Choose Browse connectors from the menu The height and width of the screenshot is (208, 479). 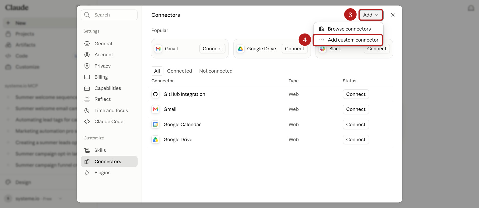point(348,29)
